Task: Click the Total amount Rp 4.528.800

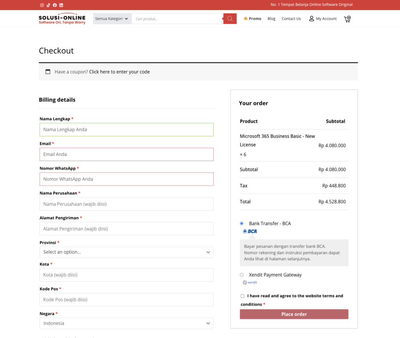Action: click(x=332, y=202)
